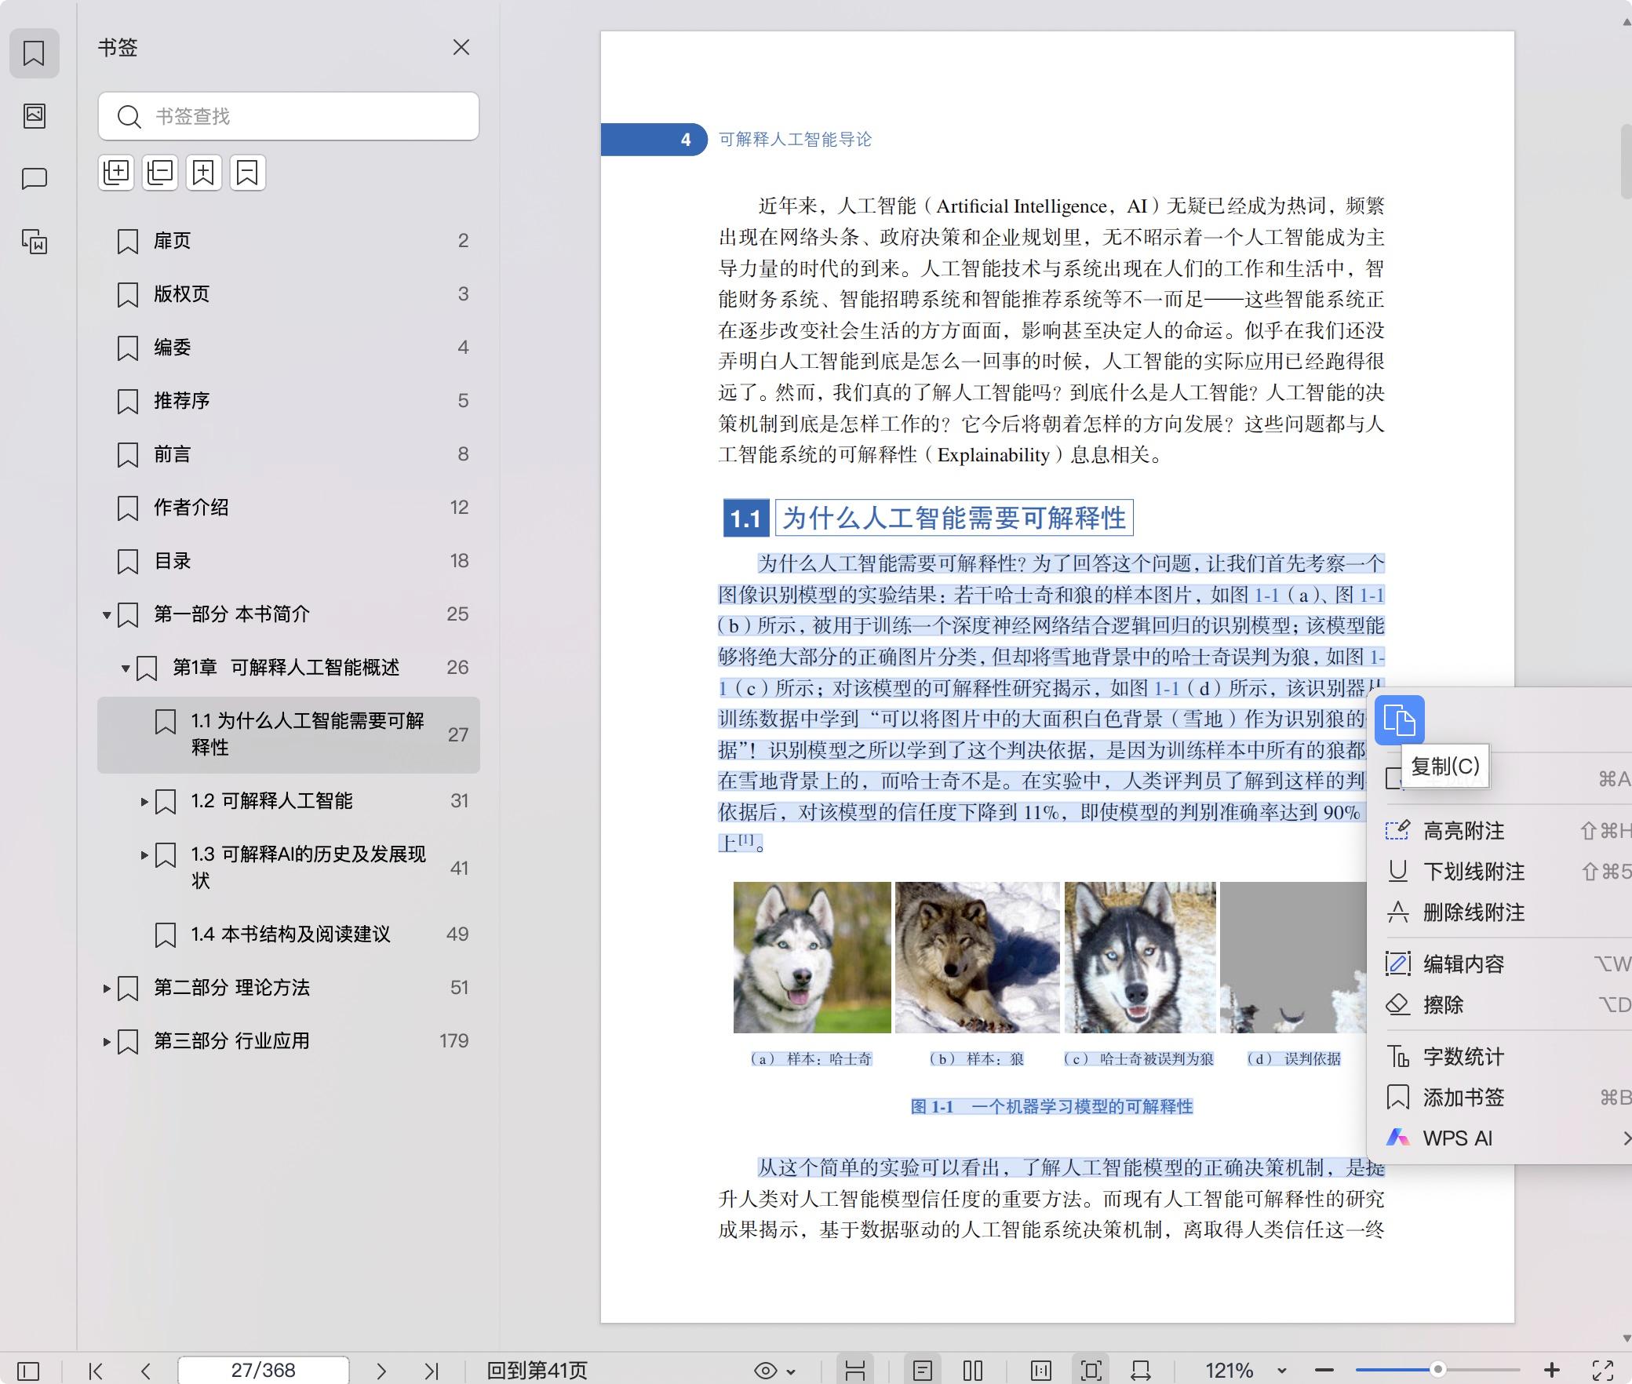The width and height of the screenshot is (1632, 1384).
Task: Collapse the 第1章 可解释人工智能概述 bookmark
Action: [126, 668]
